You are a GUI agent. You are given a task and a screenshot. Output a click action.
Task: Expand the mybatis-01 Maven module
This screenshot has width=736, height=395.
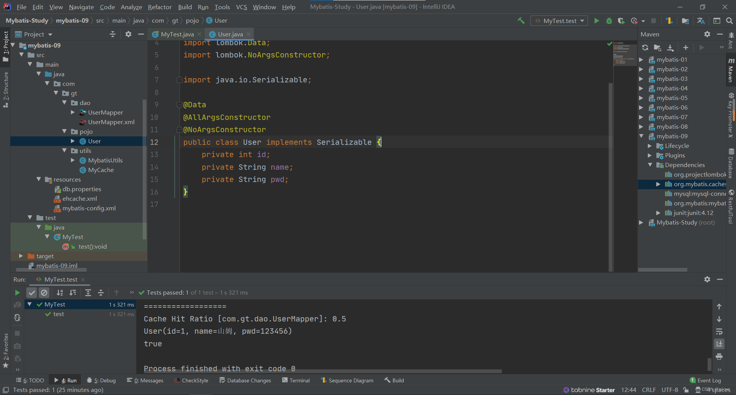pyautogui.click(x=641, y=60)
